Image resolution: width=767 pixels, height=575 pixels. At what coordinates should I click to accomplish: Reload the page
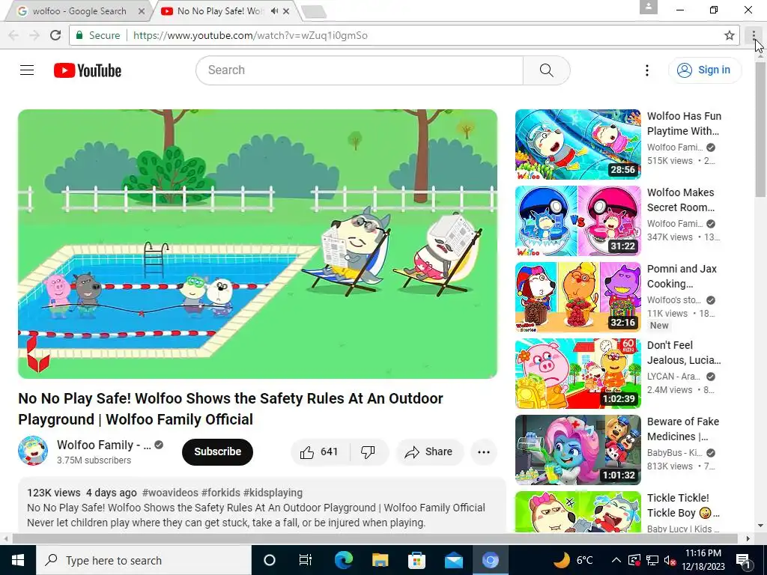[55, 35]
